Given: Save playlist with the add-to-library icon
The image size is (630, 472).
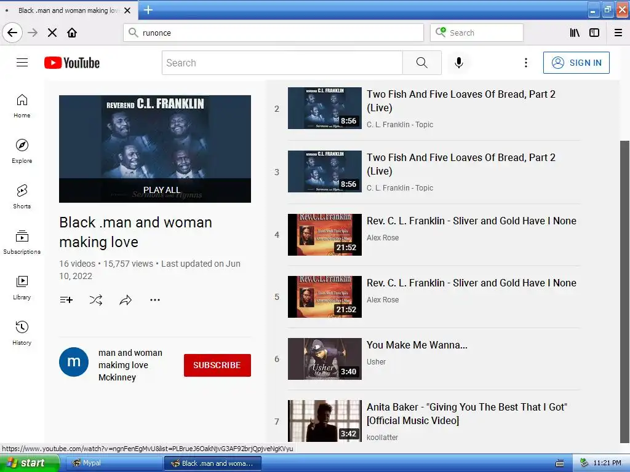Looking at the screenshot, I should 66,300.
